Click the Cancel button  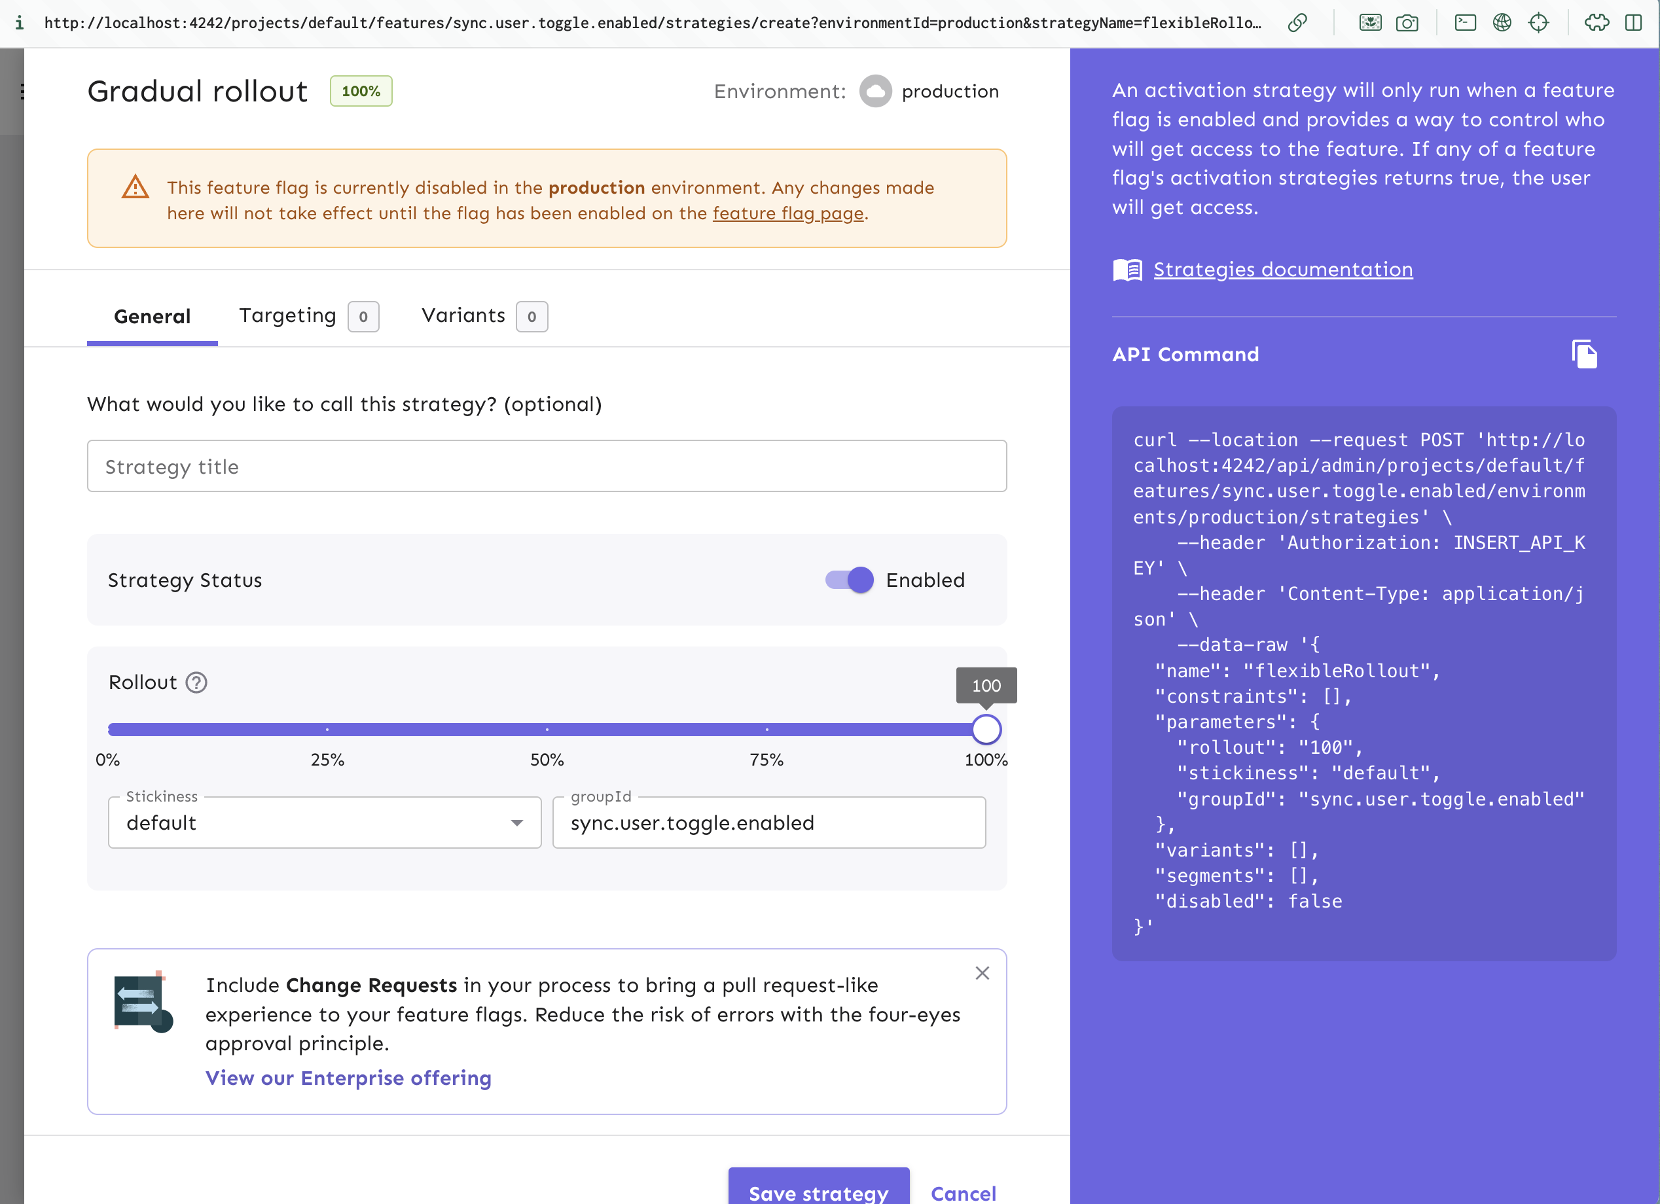click(962, 1193)
